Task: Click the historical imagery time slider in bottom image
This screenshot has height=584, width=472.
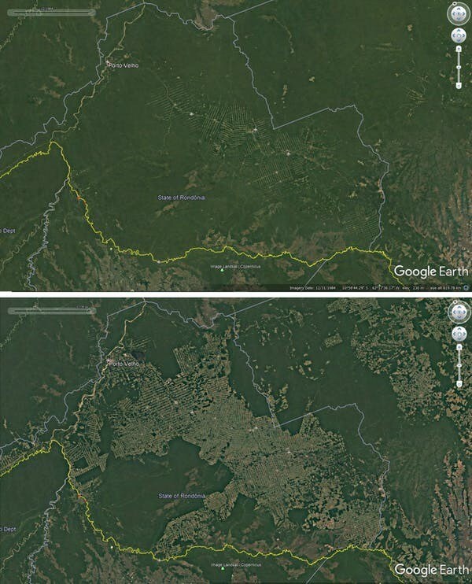Action: tap(51, 311)
